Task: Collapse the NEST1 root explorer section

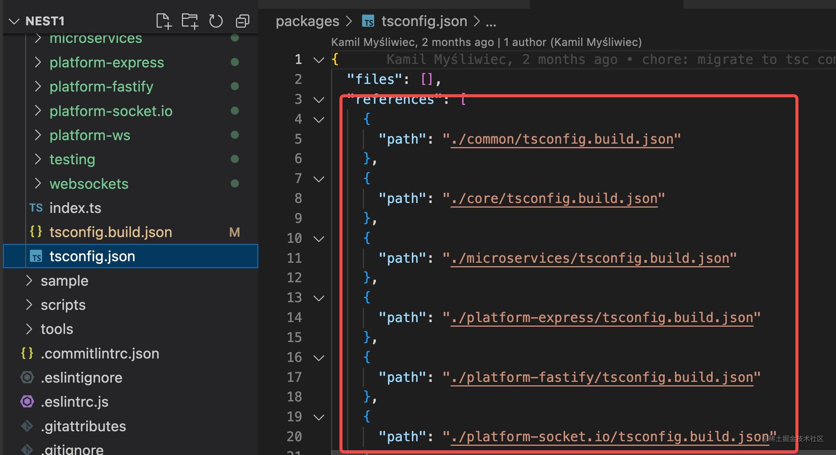Action: click(14, 21)
